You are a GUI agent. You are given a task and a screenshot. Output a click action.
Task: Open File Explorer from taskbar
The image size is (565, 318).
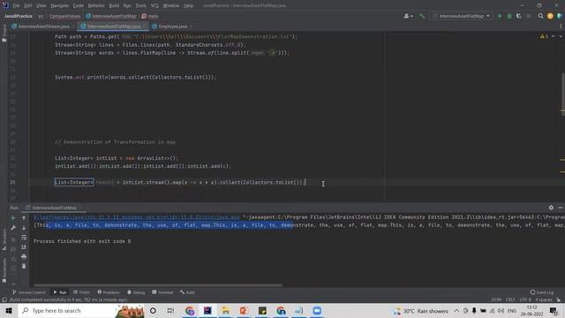click(226, 310)
